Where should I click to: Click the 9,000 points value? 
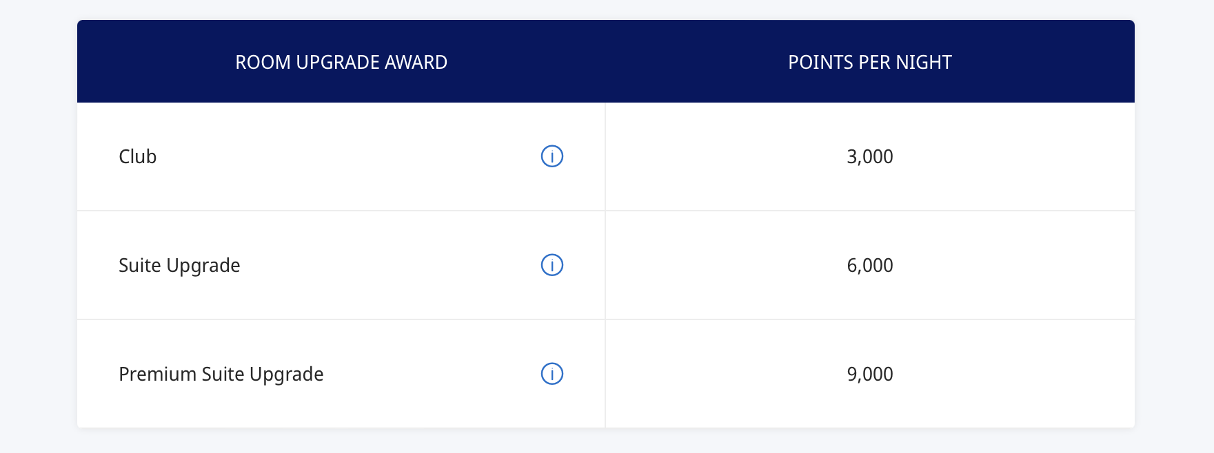[x=869, y=374]
